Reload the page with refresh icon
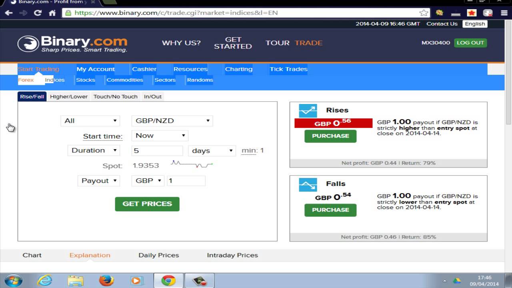This screenshot has width=512, height=288. (38, 13)
